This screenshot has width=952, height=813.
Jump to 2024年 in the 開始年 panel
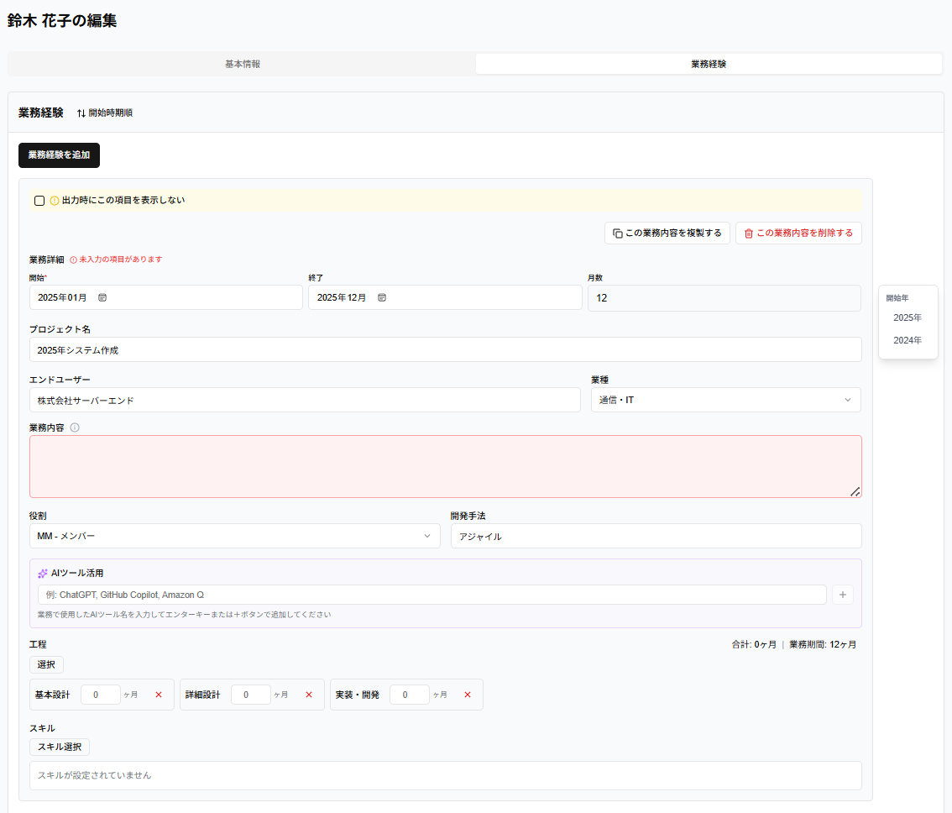(907, 340)
